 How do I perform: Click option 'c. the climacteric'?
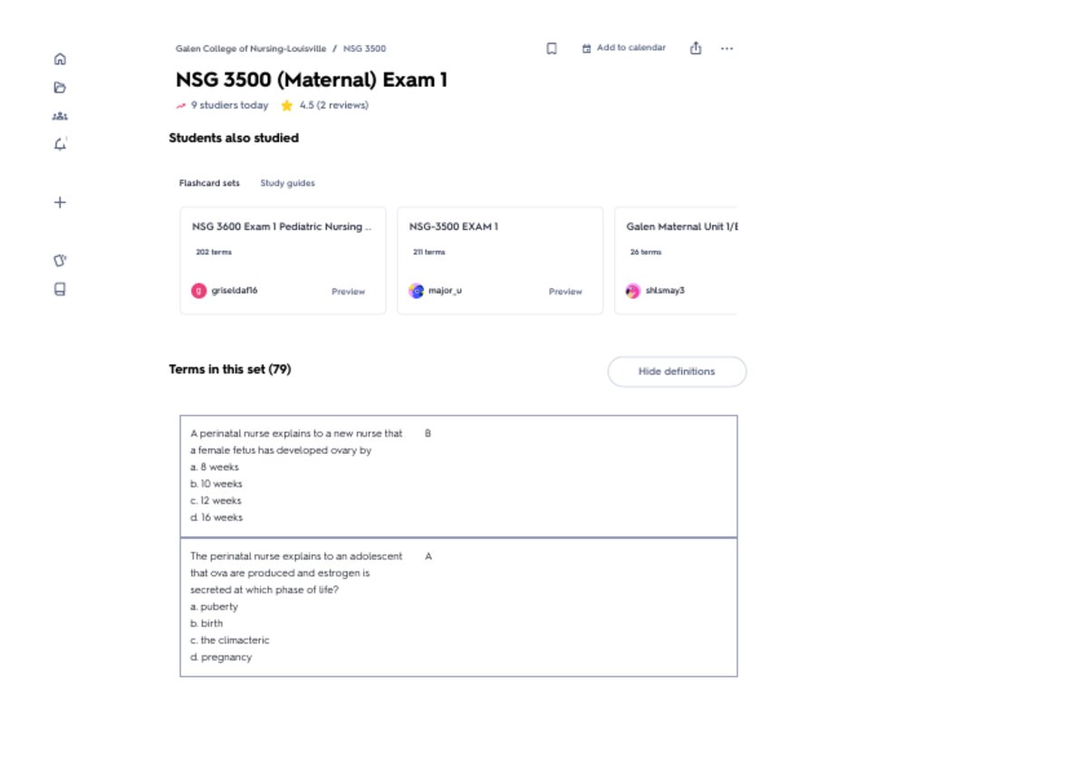(230, 640)
